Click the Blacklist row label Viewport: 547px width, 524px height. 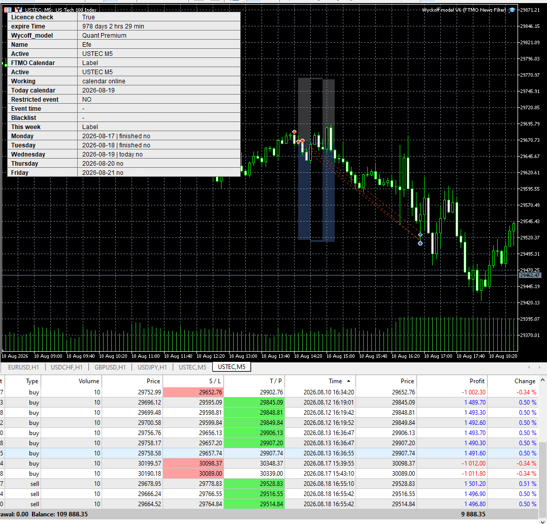click(24, 117)
